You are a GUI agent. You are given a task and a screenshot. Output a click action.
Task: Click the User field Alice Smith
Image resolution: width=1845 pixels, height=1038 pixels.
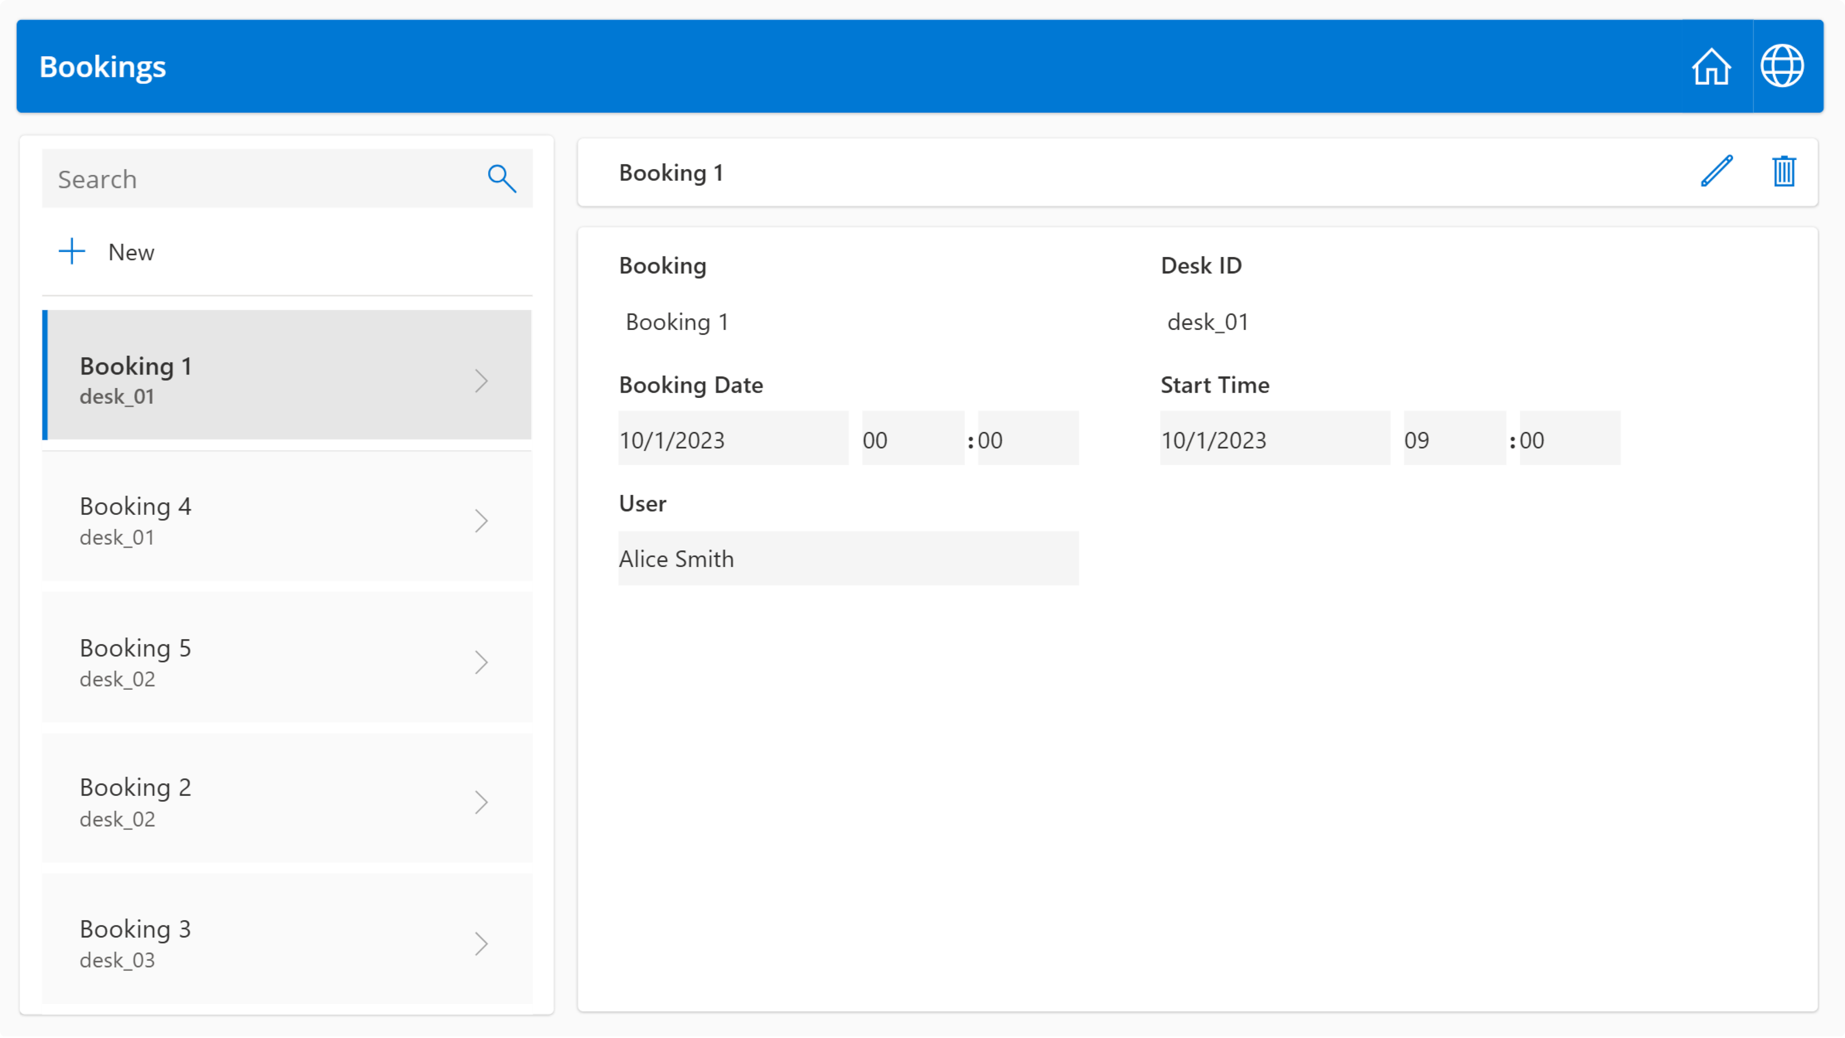849,558
